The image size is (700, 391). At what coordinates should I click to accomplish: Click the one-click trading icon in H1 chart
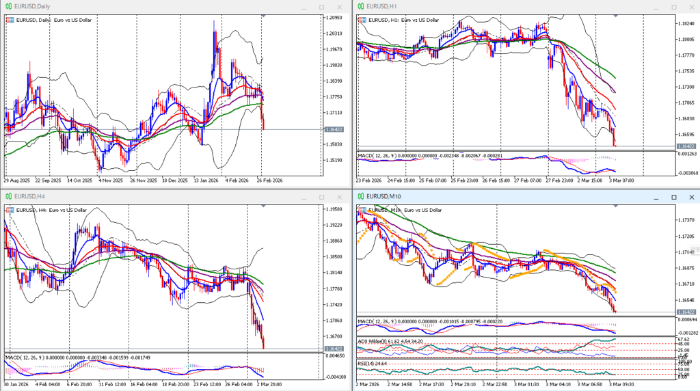362,20
